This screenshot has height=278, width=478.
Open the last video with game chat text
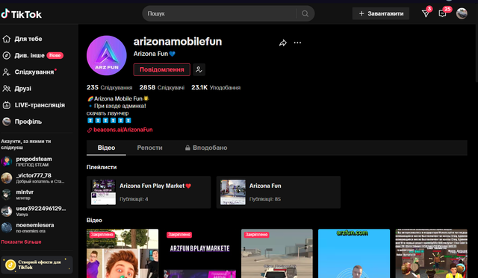click(431, 253)
